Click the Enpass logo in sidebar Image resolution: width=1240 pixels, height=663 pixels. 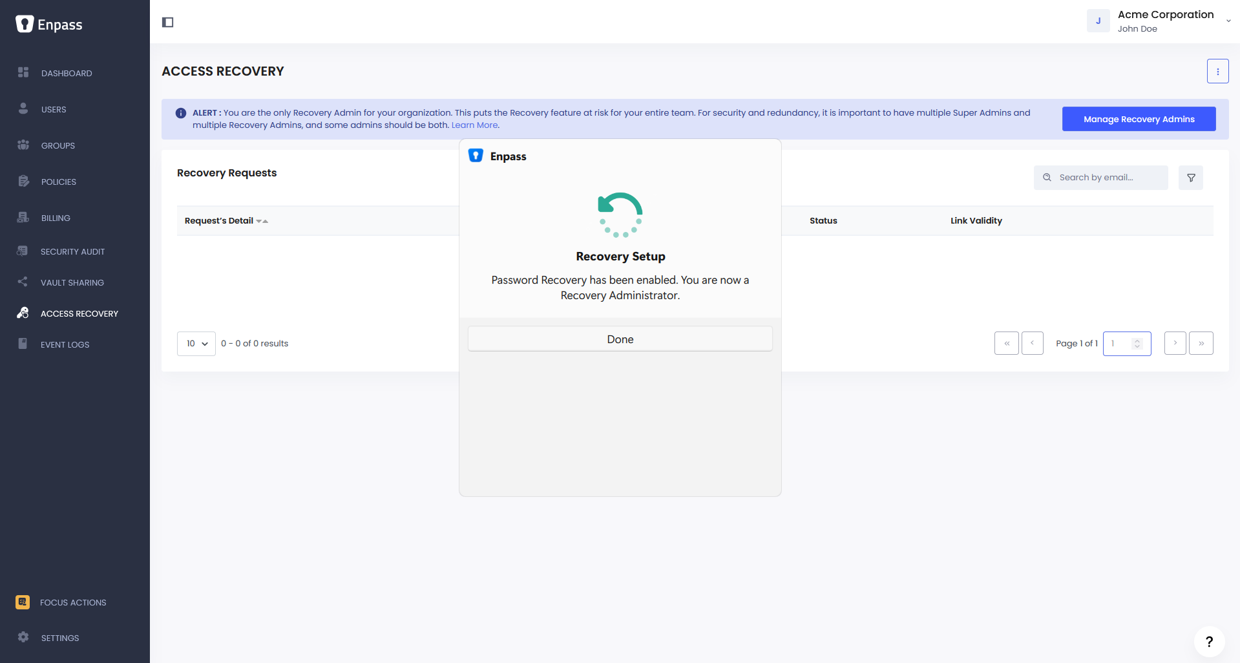49,25
